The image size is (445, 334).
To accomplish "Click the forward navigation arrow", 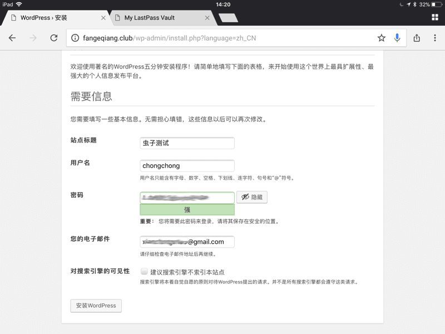I will point(33,38).
